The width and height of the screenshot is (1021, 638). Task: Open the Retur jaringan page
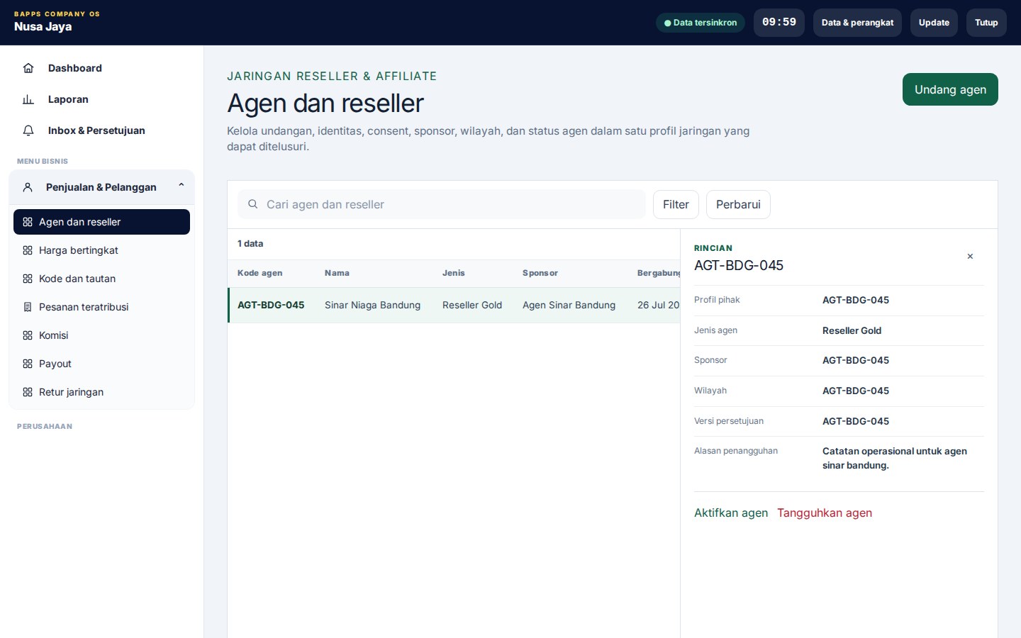(101, 392)
